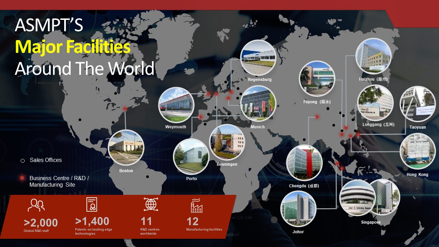Select the Munich facility photo
The height and width of the screenshot is (247, 439).
pos(258,104)
